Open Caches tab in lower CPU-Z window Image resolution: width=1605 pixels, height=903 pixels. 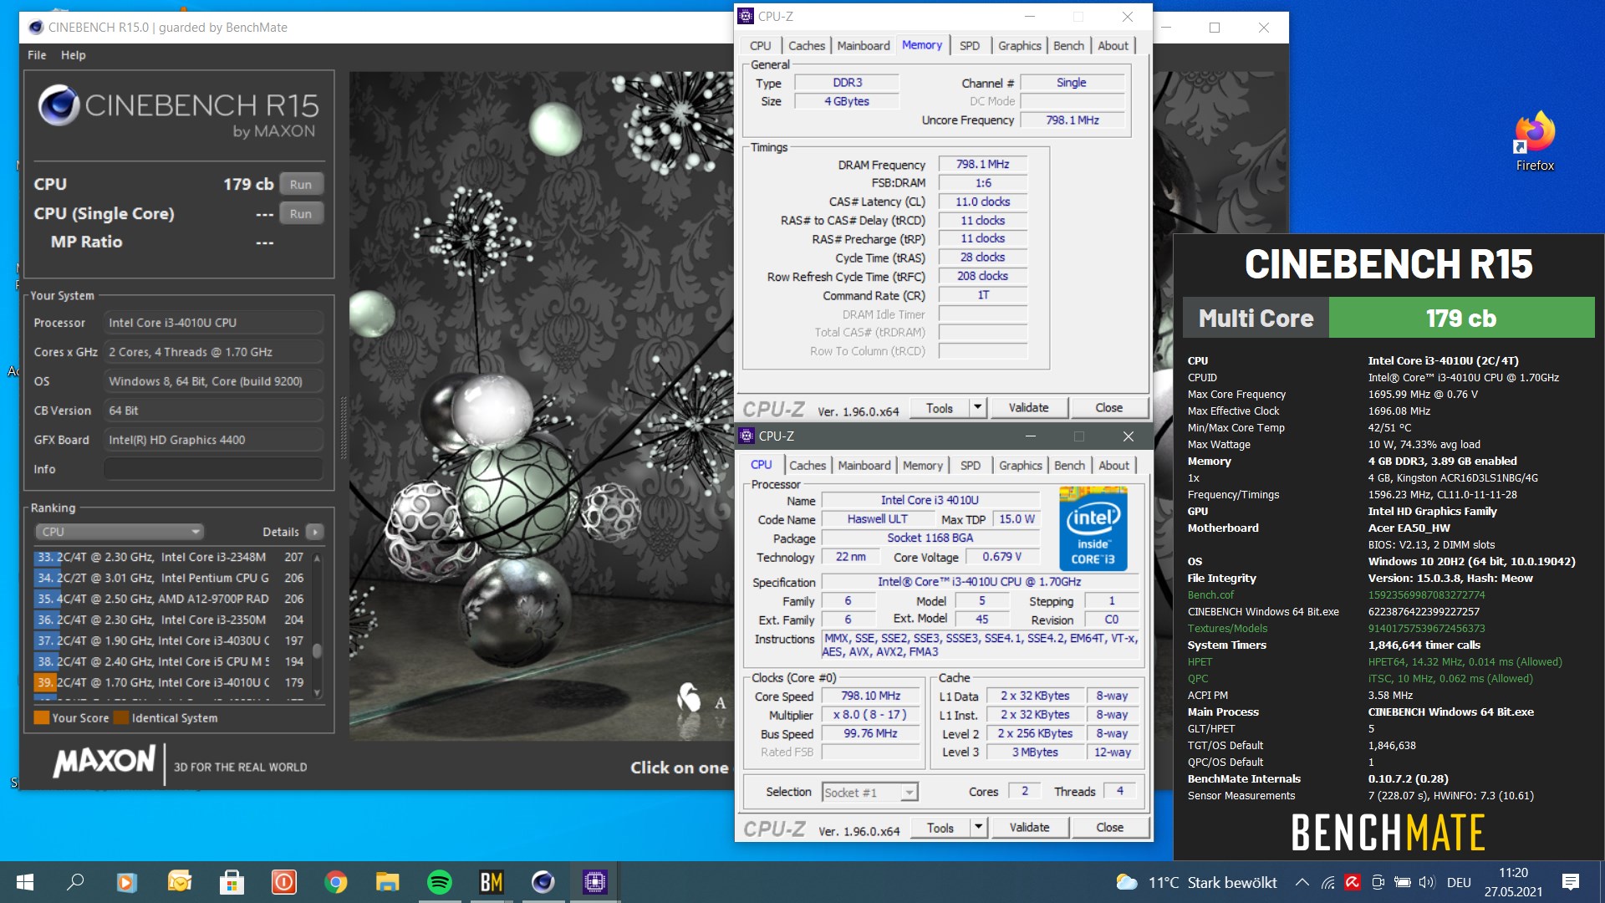click(808, 466)
